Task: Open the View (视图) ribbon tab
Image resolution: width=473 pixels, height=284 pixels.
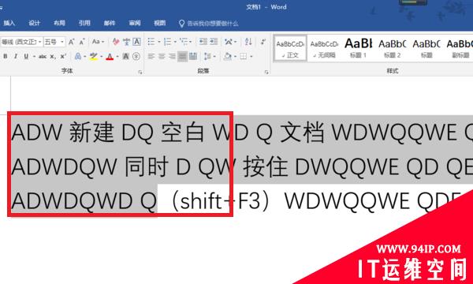Action: click(x=159, y=23)
